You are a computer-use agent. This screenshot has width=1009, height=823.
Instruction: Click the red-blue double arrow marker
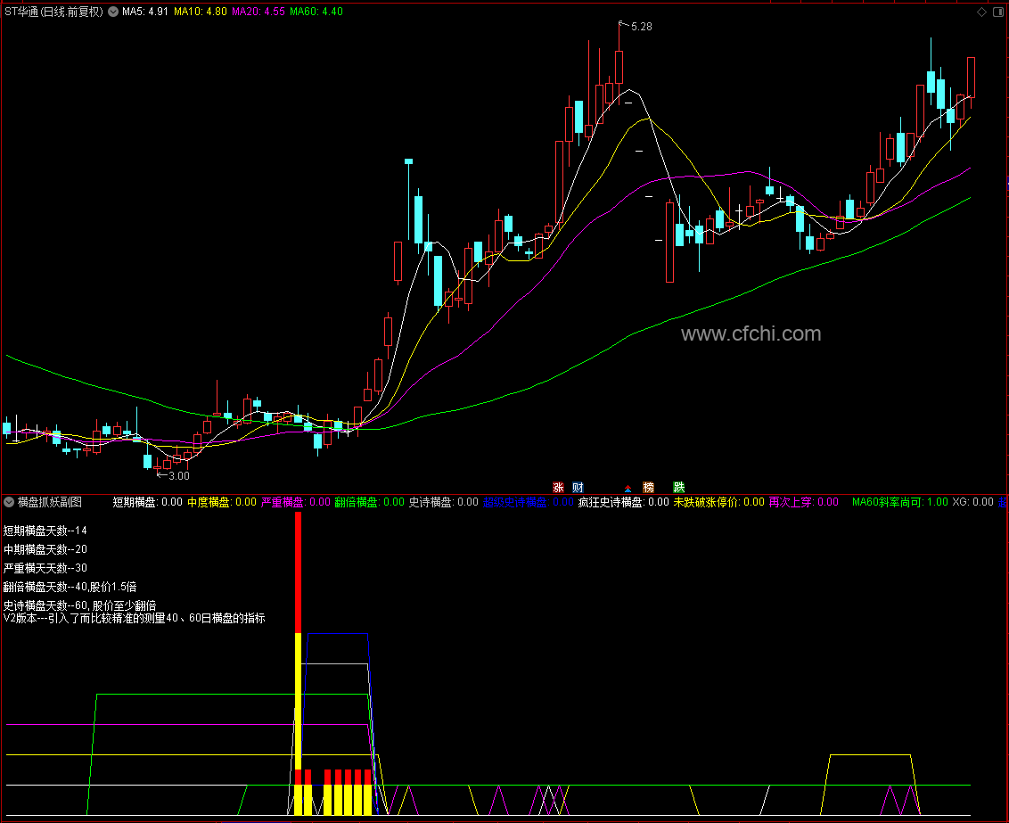[x=628, y=489]
